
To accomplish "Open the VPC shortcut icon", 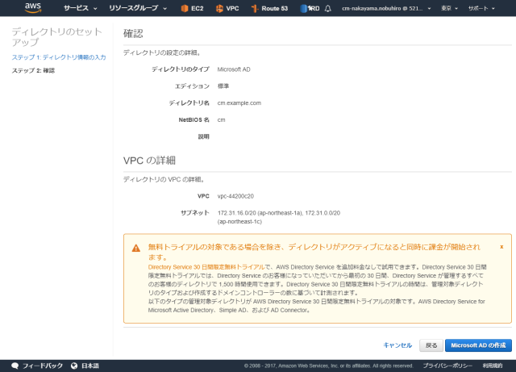I will [x=219, y=9].
